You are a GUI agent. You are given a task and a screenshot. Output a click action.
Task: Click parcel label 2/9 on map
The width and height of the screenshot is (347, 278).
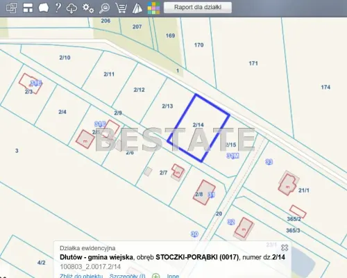coord(118,113)
